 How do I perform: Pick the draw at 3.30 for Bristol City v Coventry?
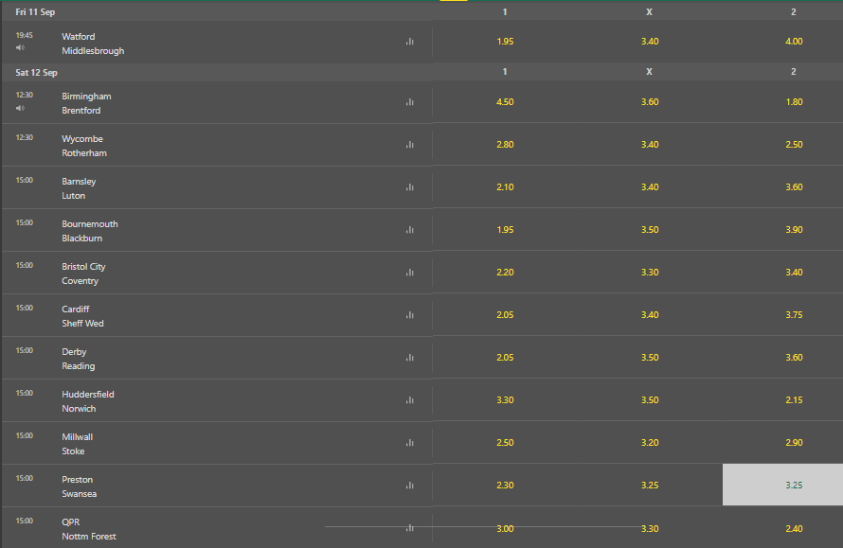tap(650, 273)
